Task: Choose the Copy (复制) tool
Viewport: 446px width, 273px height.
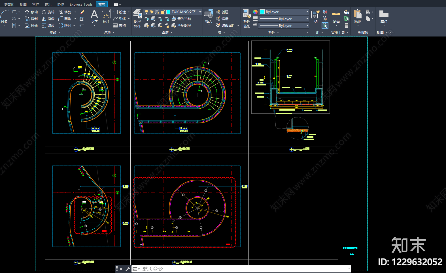Action: point(31,19)
